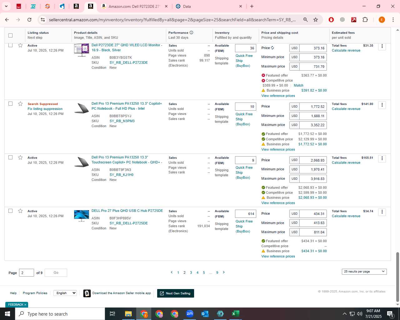Open SKU SY_RB_DELL-P2723DE link
Viewport: 400px width, 320px height.
(128, 62)
